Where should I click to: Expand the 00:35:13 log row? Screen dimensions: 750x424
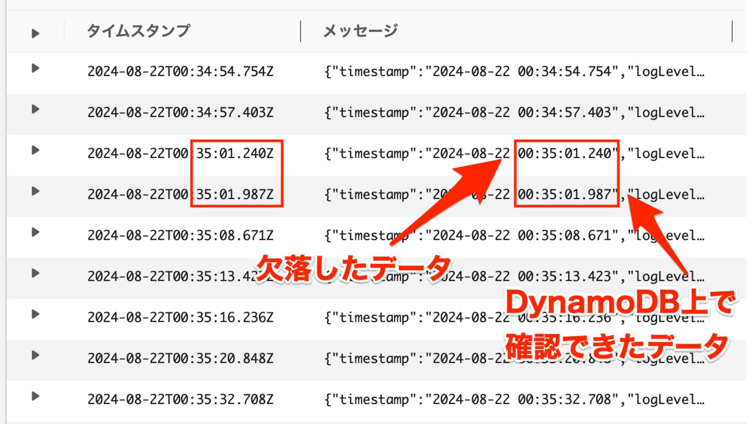(x=35, y=273)
